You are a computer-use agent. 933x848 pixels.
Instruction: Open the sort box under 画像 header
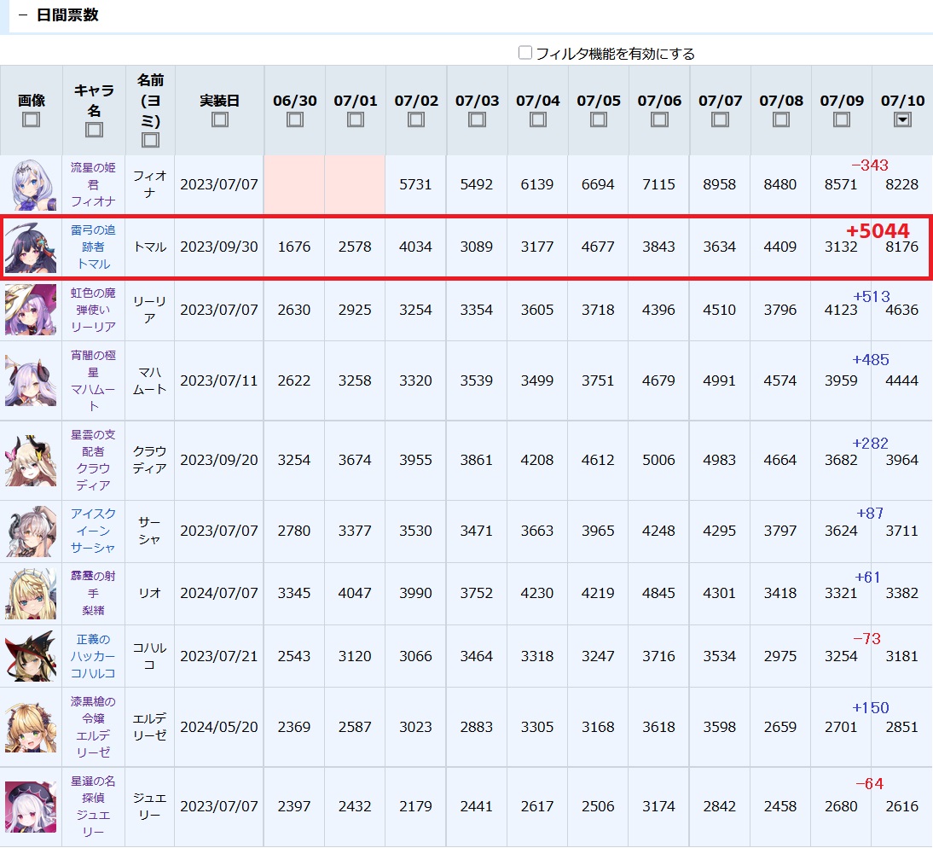[31, 119]
